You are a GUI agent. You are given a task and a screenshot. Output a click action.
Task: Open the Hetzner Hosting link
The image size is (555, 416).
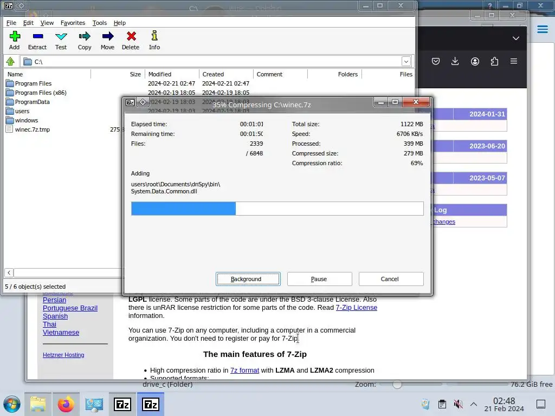63,355
